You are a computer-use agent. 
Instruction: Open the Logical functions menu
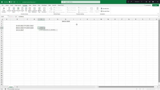[22, 10]
